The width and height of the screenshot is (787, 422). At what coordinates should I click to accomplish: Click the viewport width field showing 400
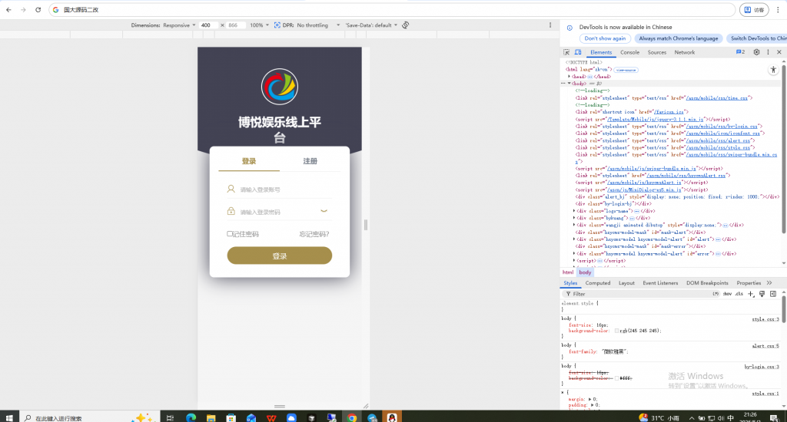209,25
